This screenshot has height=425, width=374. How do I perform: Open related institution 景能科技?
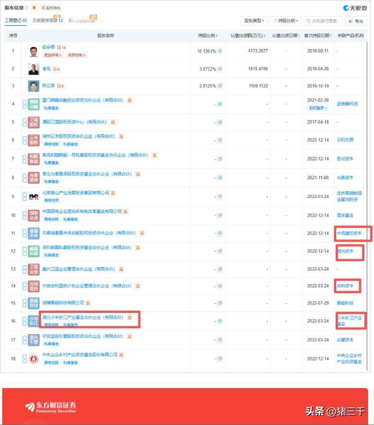pyautogui.click(x=345, y=303)
